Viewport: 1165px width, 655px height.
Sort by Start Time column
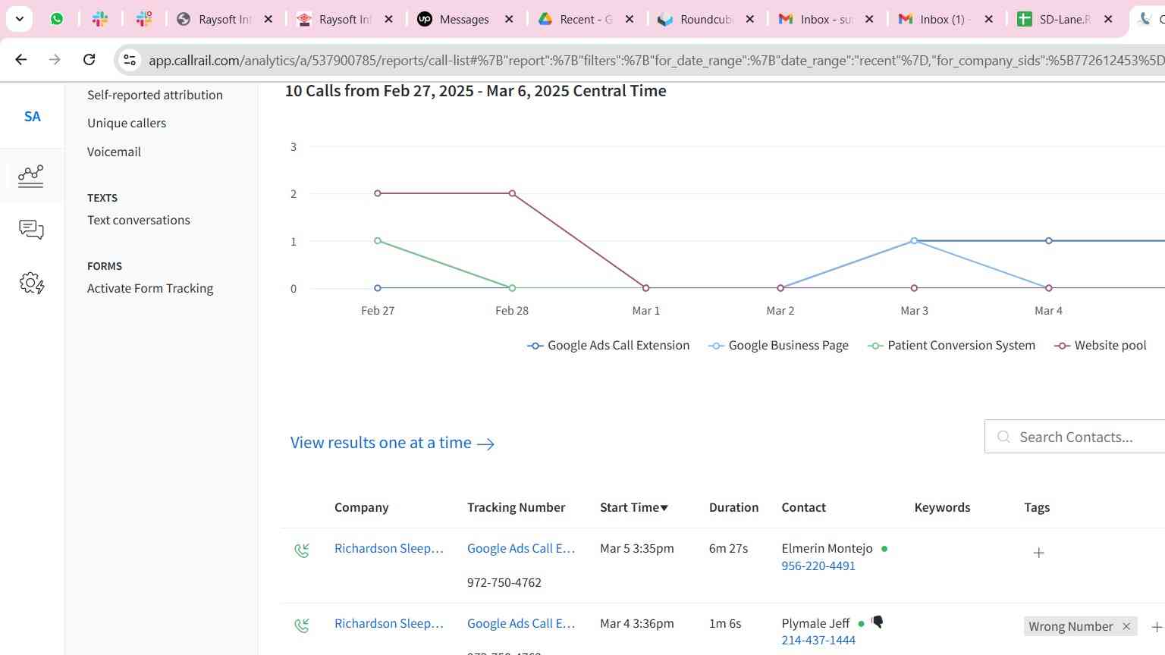[x=634, y=507]
